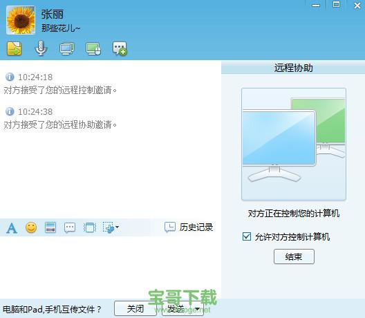Maximize the chat window
The width and height of the screenshot is (365, 318).
tap(336, 5)
